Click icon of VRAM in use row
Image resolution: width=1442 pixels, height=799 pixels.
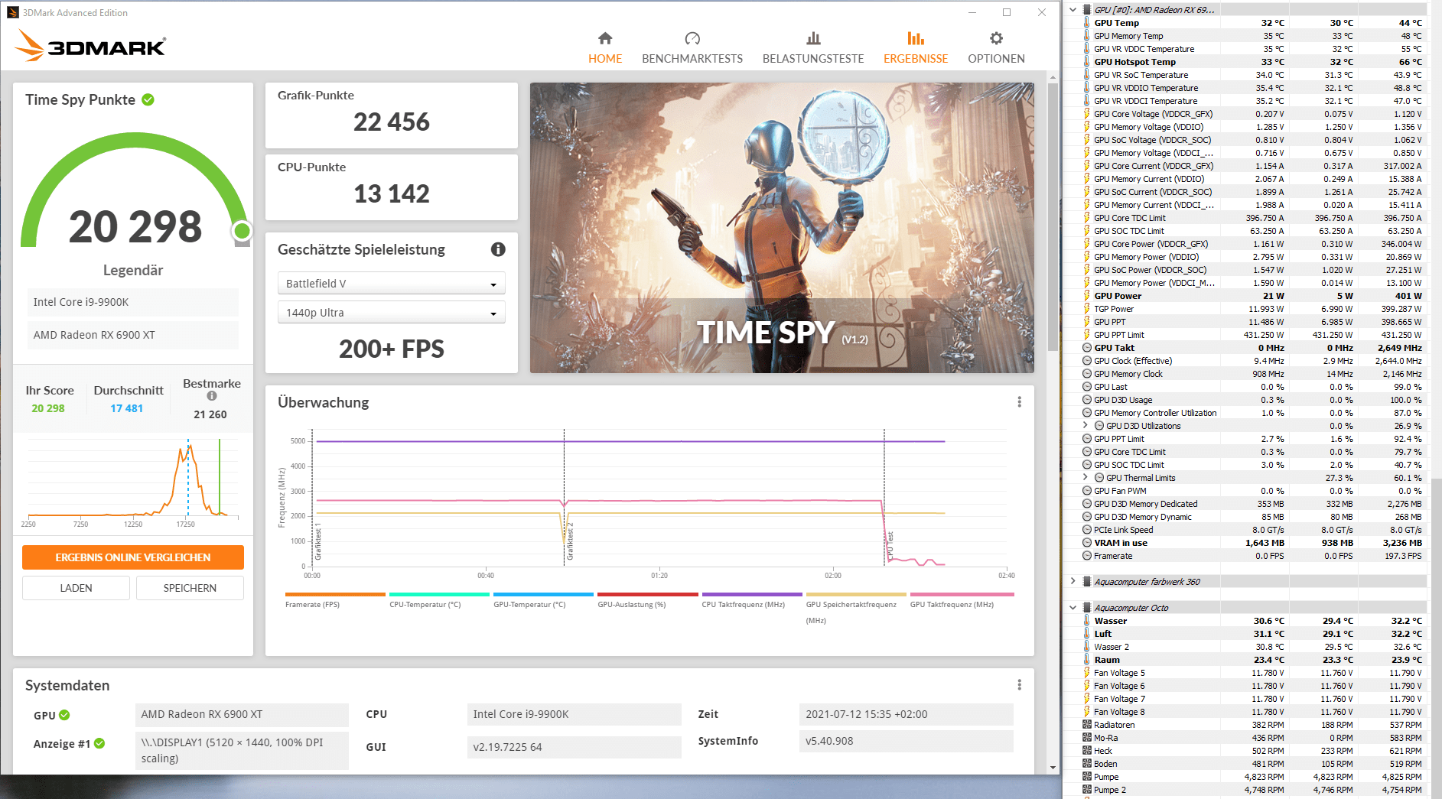point(1087,543)
